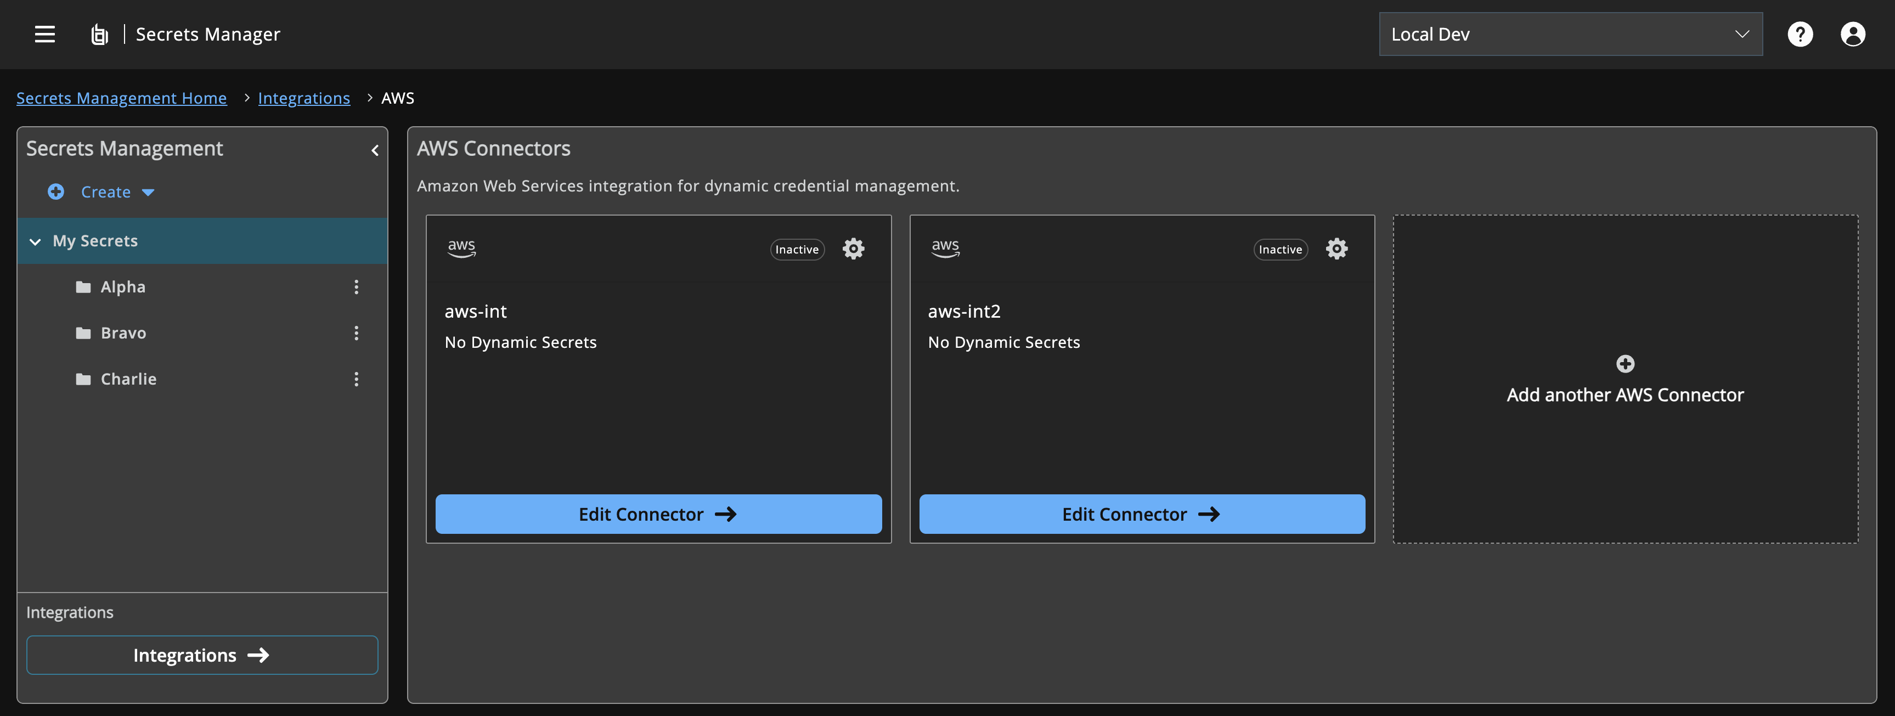Select the aws-int connector name

coord(475,312)
